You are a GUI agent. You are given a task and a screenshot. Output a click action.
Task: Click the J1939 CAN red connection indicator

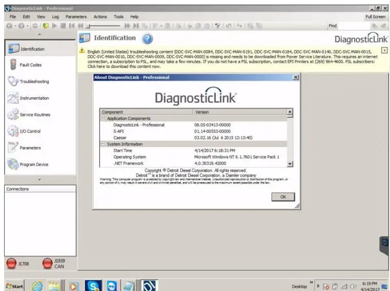pyautogui.click(x=47, y=264)
